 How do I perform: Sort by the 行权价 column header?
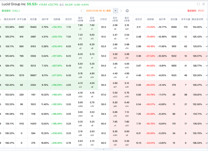click(x=103, y=19)
